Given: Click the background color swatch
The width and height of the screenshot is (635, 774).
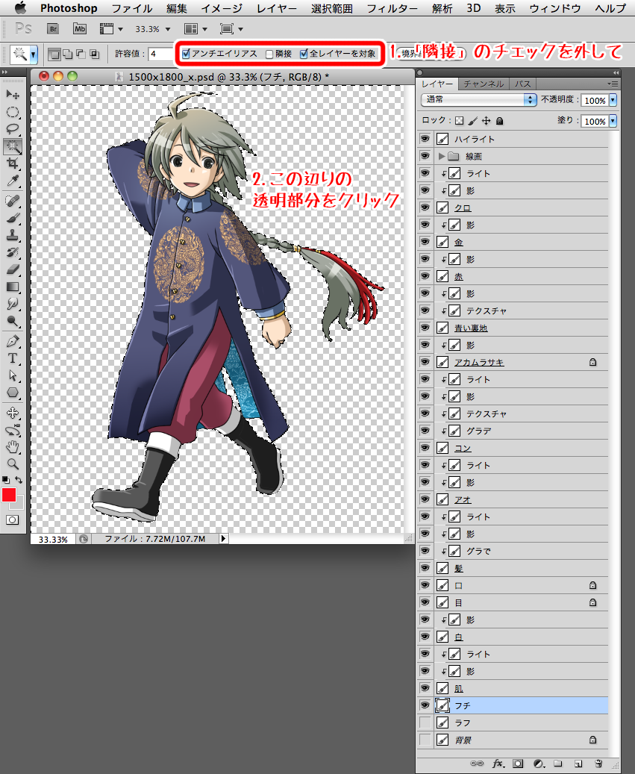Looking at the screenshot, I should pyautogui.click(x=19, y=504).
